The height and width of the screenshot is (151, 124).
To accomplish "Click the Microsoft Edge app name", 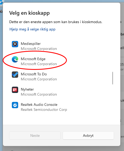I will [33, 59].
